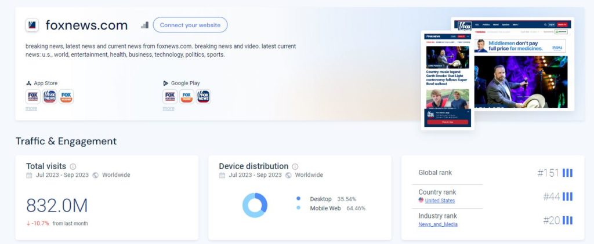Viewport: 594px width, 244px height.
Task: Click the device distribution donut chart
Action: tap(255, 205)
